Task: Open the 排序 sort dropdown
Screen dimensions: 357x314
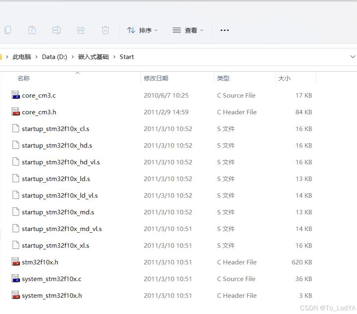Action: [142, 30]
